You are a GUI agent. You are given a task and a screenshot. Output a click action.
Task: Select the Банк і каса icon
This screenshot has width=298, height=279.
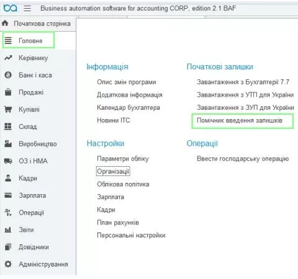(8, 75)
